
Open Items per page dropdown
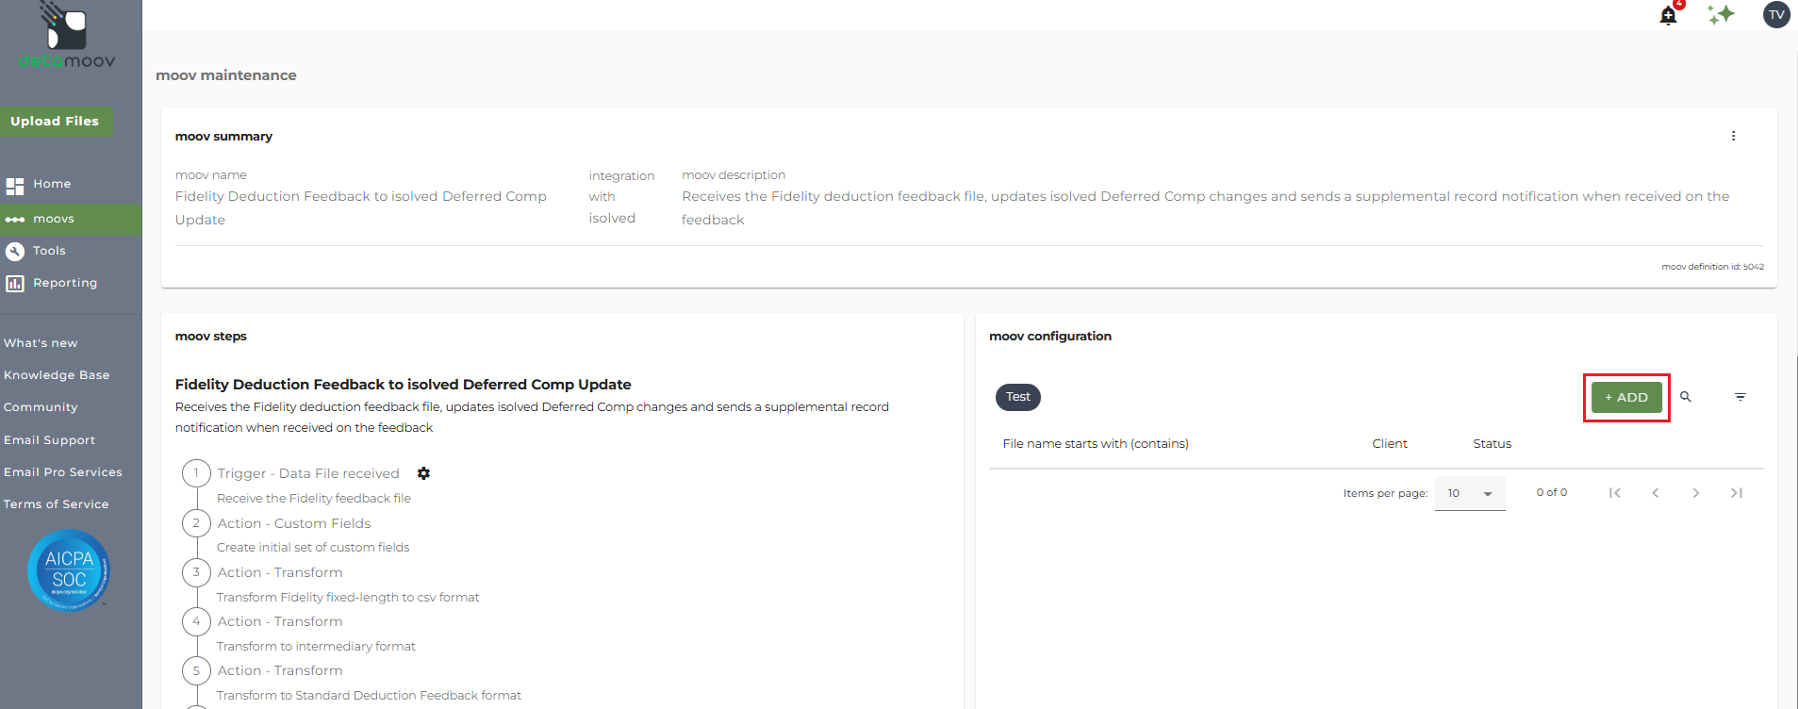1470,493
